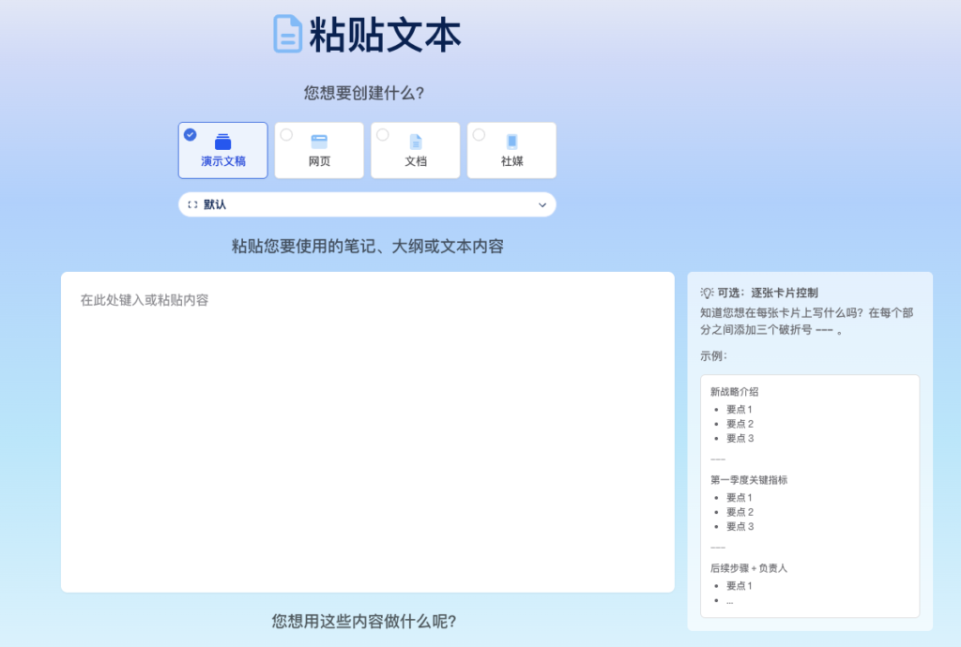Click the blue checkmark icon on the 演示文稿 card

190,132
